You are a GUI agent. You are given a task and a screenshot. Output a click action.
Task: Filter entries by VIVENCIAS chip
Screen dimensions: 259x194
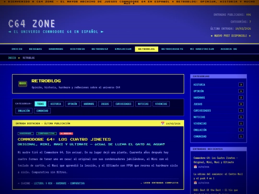[161, 104]
